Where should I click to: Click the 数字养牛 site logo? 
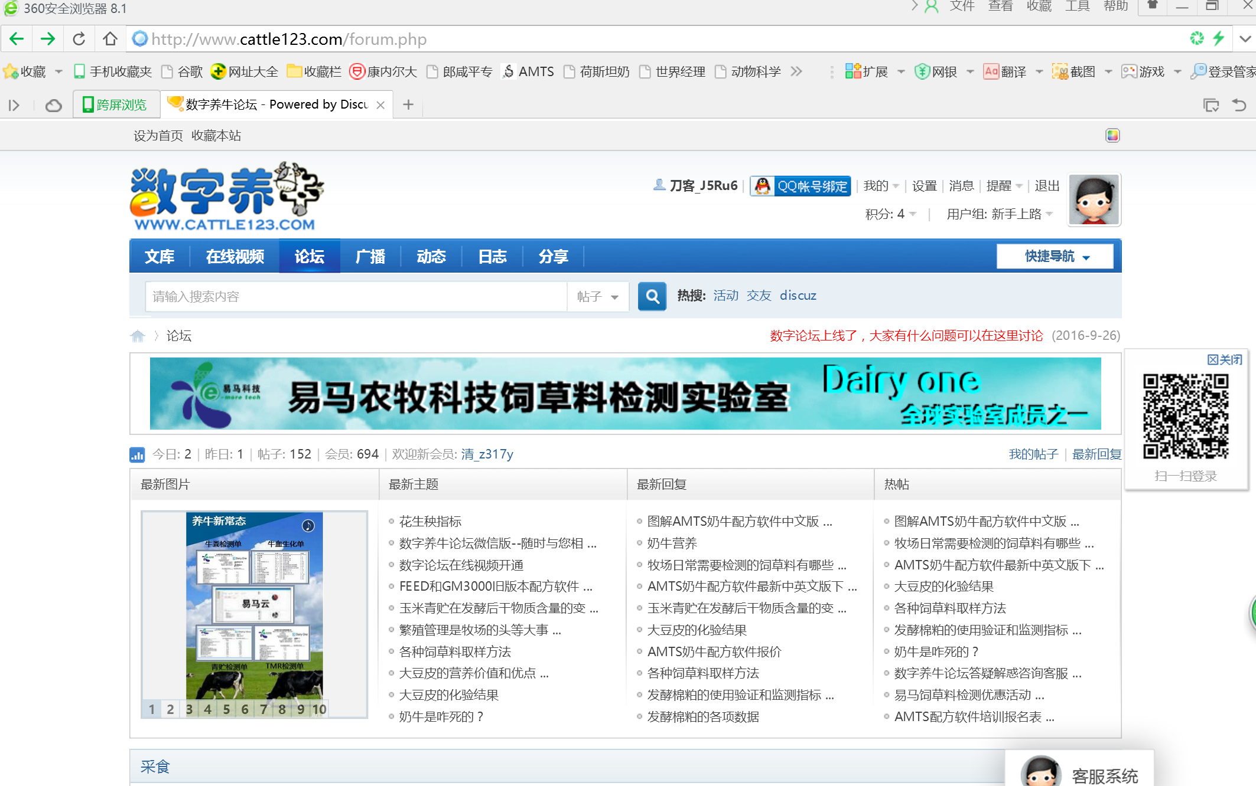[227, 196]
